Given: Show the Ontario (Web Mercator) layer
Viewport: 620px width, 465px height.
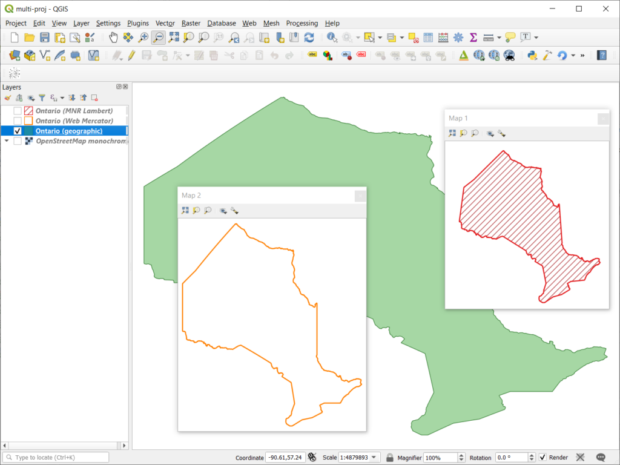Looking at the screenshot, I should (x=17, y=120).
